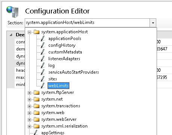
Task: Click the system.web folder icon
Action: 37,113
